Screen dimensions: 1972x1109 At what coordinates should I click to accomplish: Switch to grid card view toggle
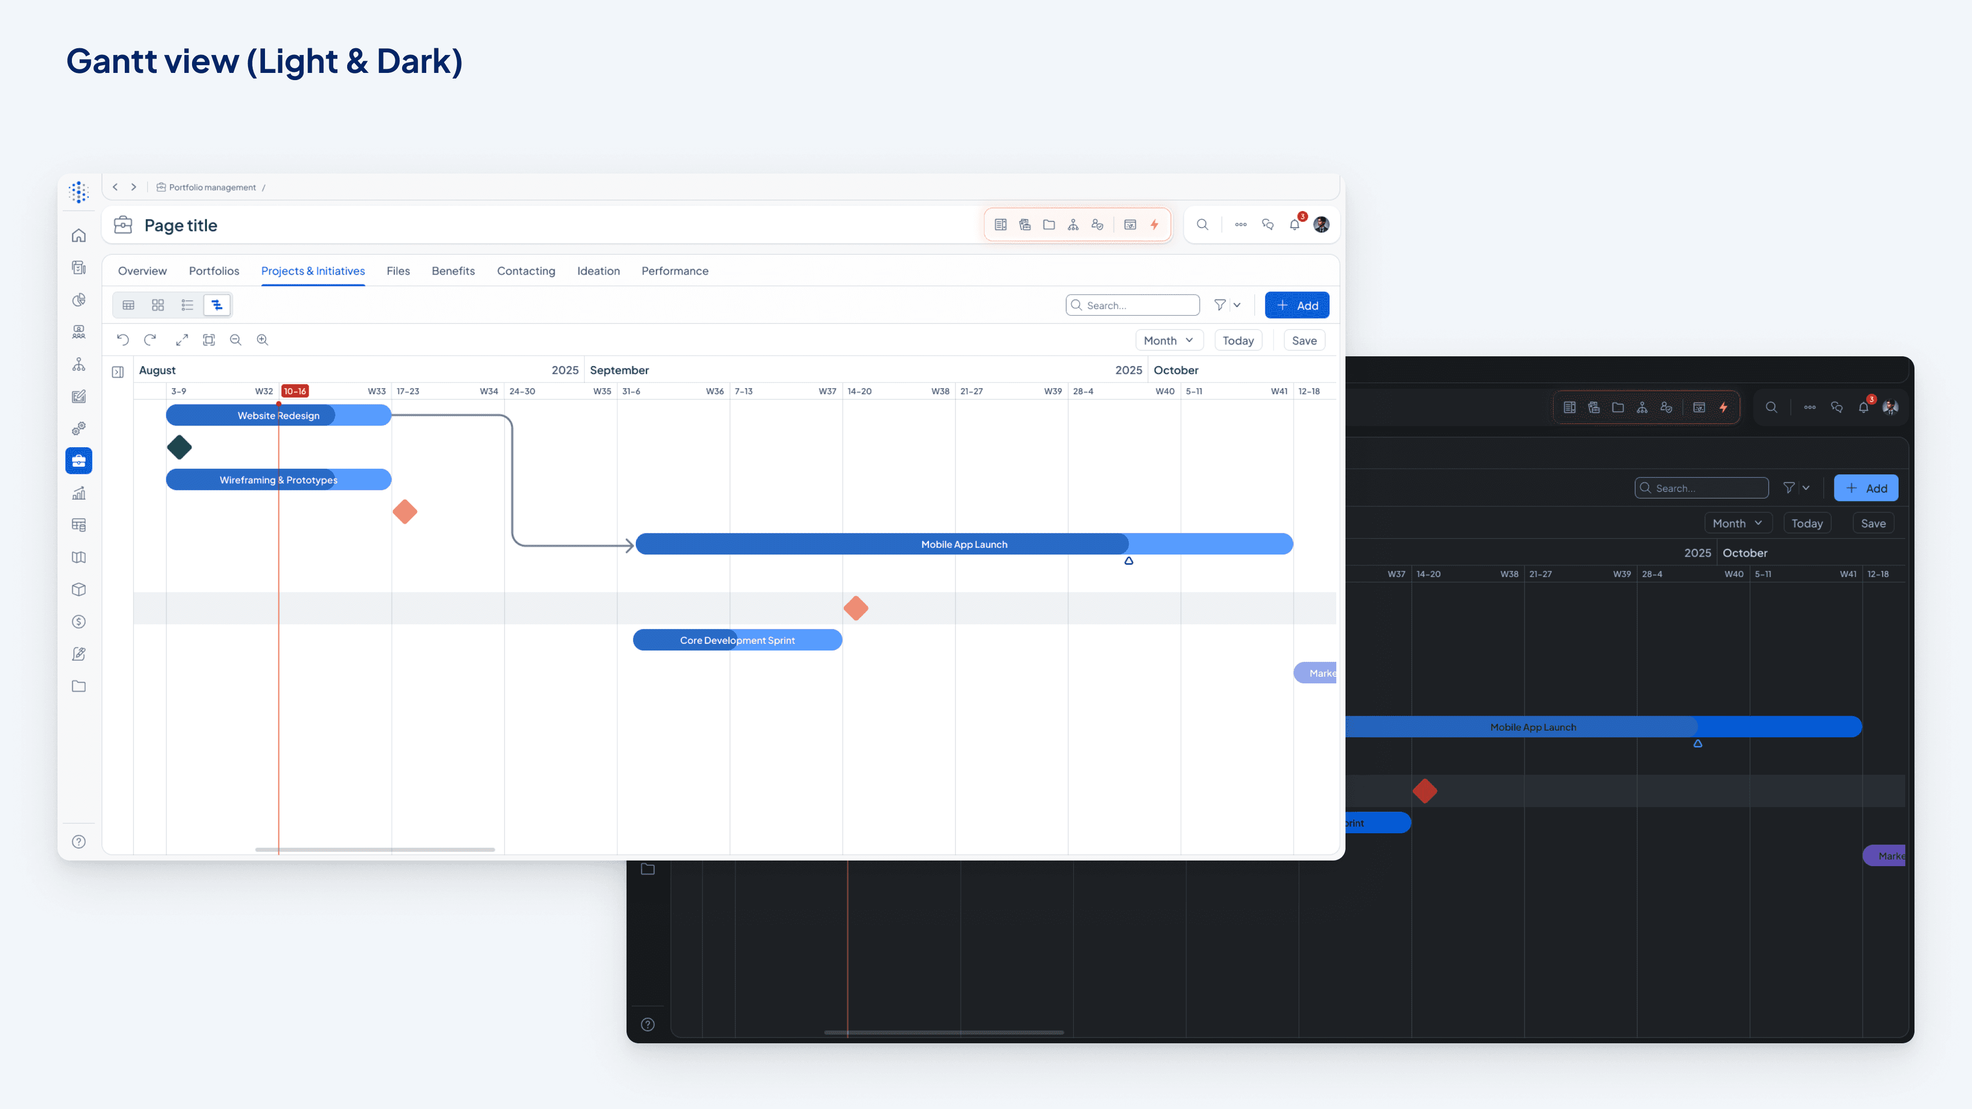(x=158, y=305)
